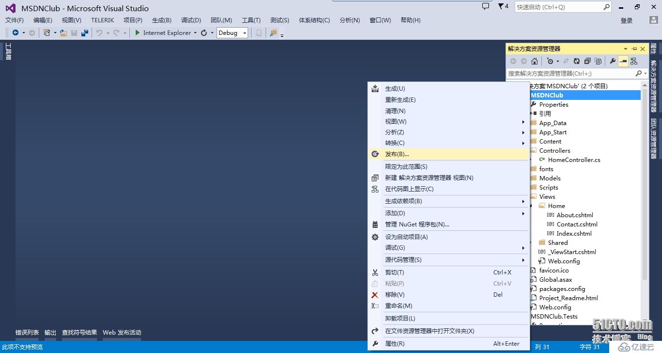
Task: Click View Class Diagram icon in Solution Explorer
Action: tap(633, 61)
